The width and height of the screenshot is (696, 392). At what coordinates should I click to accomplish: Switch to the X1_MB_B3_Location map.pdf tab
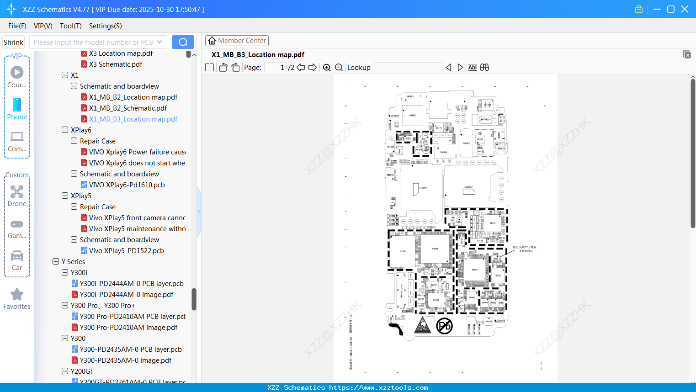click(x=257, y=54)
